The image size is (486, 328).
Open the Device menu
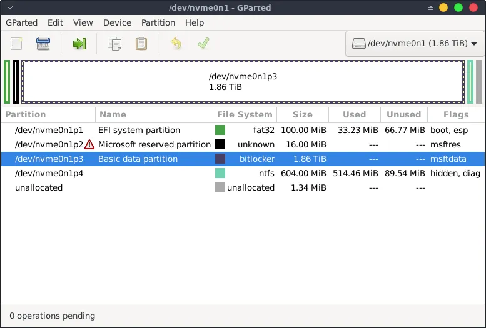[x=117, y=22]
